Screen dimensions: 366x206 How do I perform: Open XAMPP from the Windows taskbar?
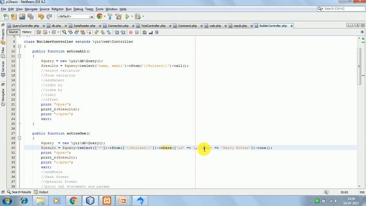(107, 201)
